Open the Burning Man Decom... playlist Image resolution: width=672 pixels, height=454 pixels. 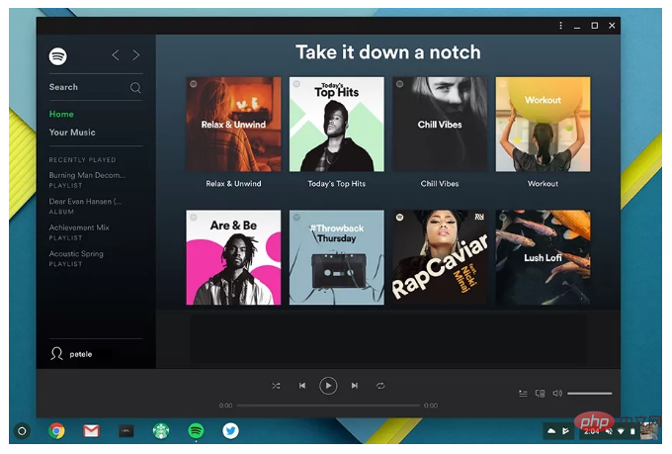pos(87,180)
